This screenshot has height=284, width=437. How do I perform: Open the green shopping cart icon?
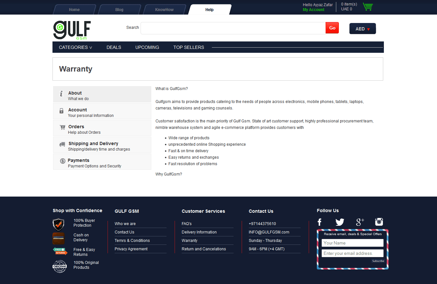click(x=368, y=6)
